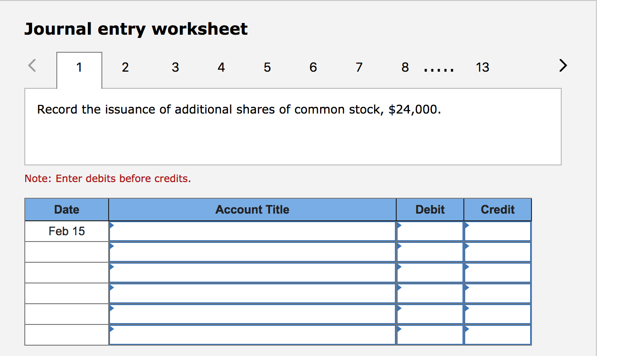The height and width of the screenshot is (356, 632).
Task: Open the Account Title dropdown in third row
Action: [x=252, y=273]
